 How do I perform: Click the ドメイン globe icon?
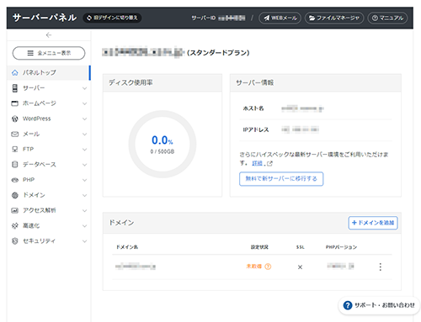click(x=15, y=195)
